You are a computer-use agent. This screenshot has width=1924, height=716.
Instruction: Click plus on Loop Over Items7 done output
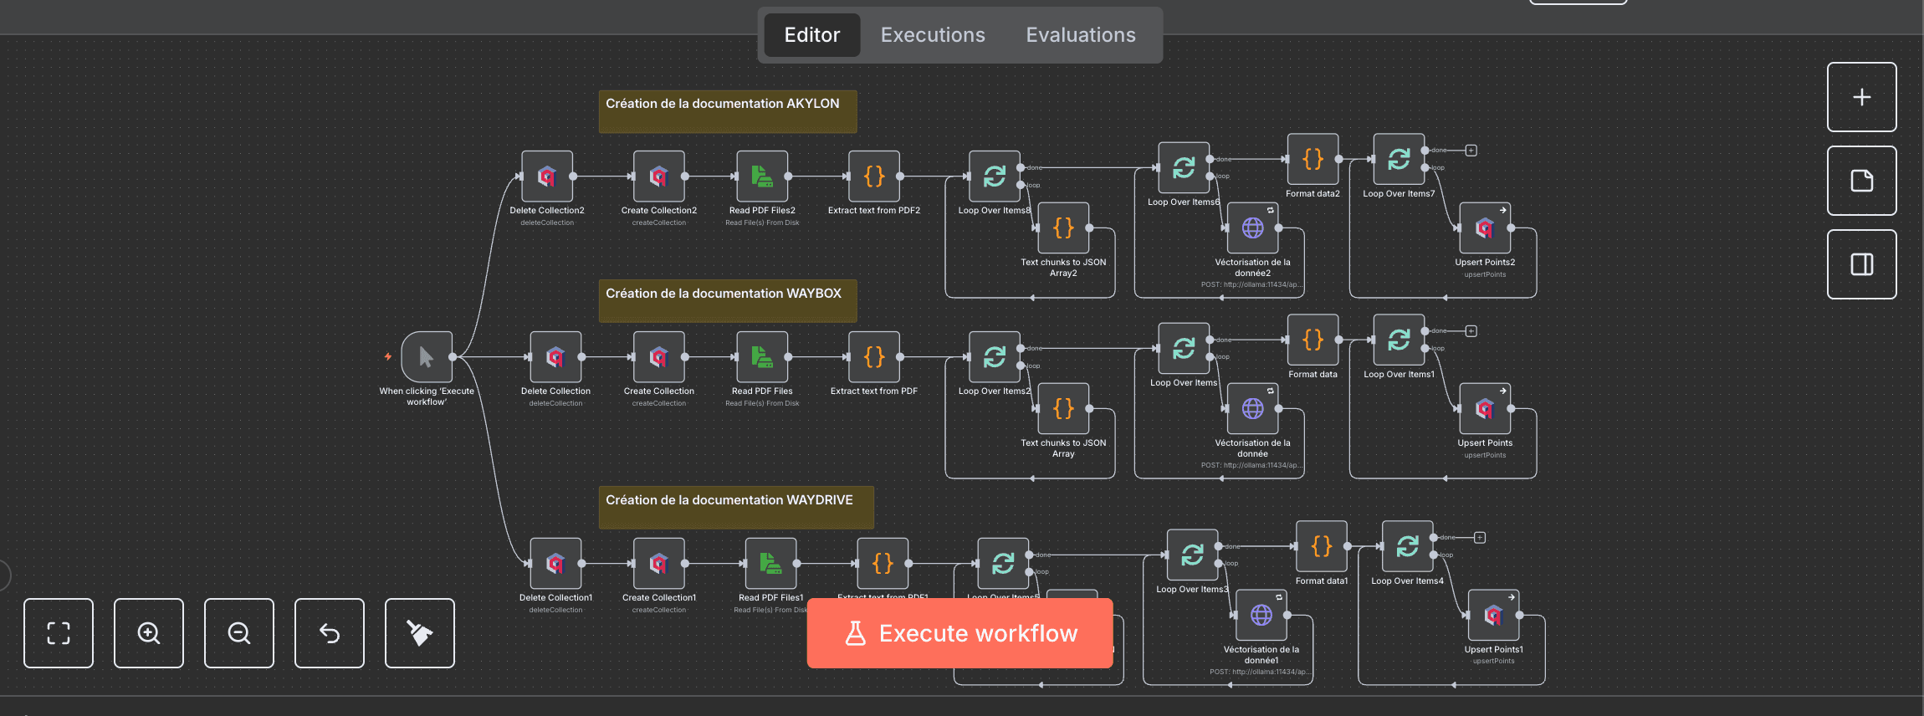(1471, 151)
